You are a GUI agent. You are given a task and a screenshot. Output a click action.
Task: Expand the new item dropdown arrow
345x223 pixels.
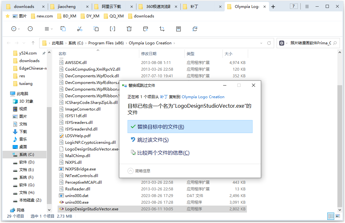pos(19,29)
